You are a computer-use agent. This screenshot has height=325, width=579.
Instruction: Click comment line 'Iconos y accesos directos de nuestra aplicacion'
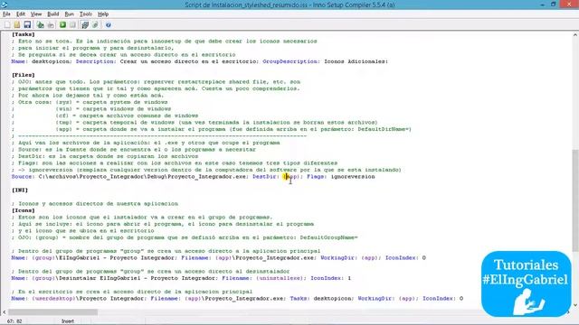point(95,204)
